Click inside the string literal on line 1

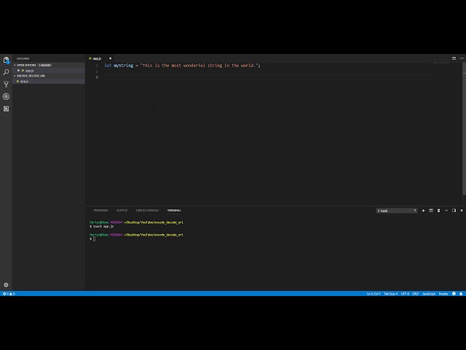click(200, 66)
